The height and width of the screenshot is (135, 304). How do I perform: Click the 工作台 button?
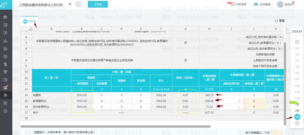pyautogui.click(x=98, y=4)
